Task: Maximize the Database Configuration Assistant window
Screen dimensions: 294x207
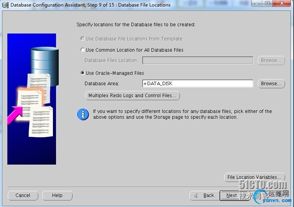Action: (x=267, y=3)
